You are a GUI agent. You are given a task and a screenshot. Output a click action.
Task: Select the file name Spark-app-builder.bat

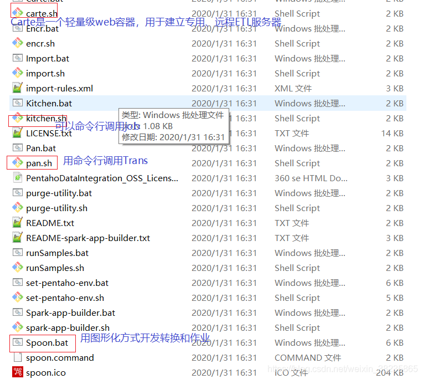70,313
